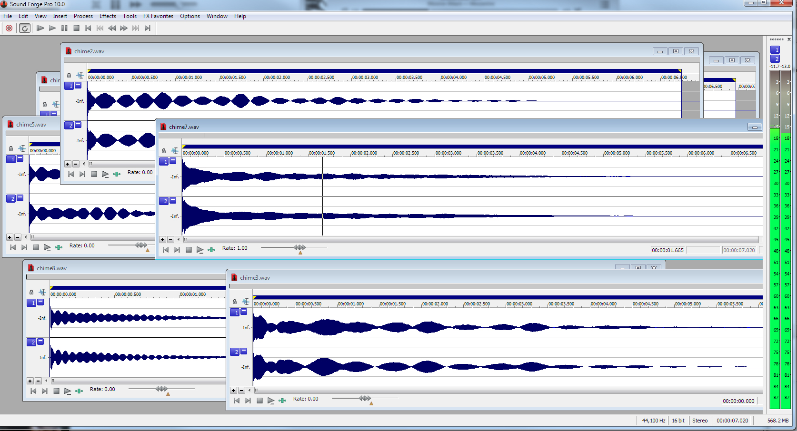Viewport: 797px width, 431px height.
Task: Open the Tools menu
Action: coord(130,16)
